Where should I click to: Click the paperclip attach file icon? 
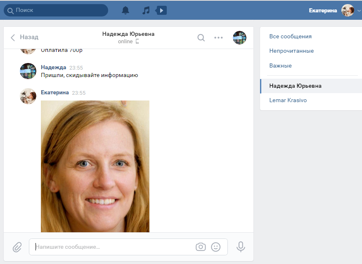click(x=17, y=247)
